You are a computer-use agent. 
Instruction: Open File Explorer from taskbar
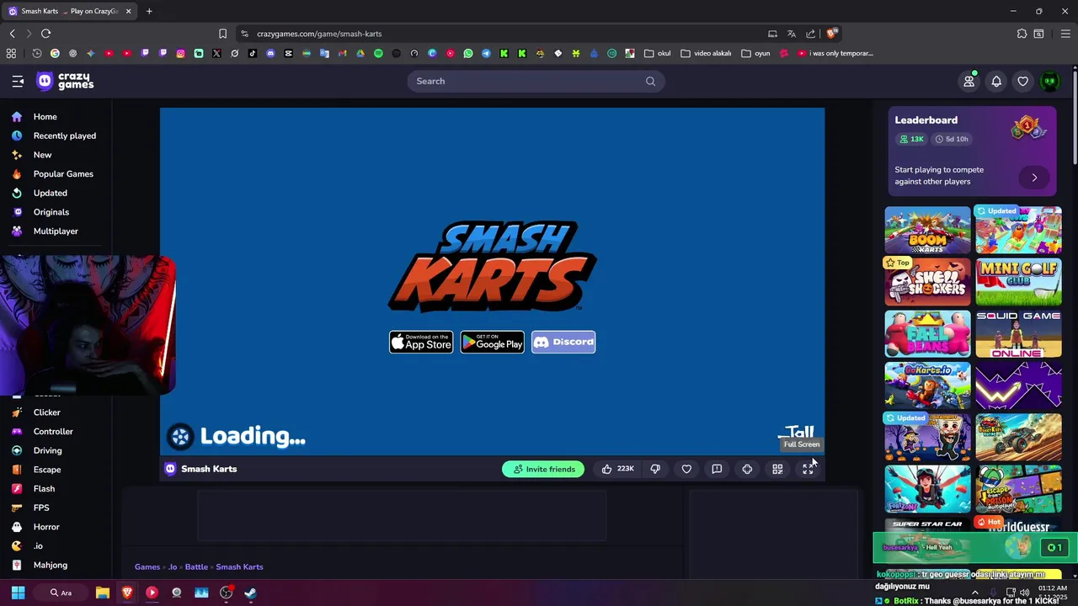coord(102,593)
